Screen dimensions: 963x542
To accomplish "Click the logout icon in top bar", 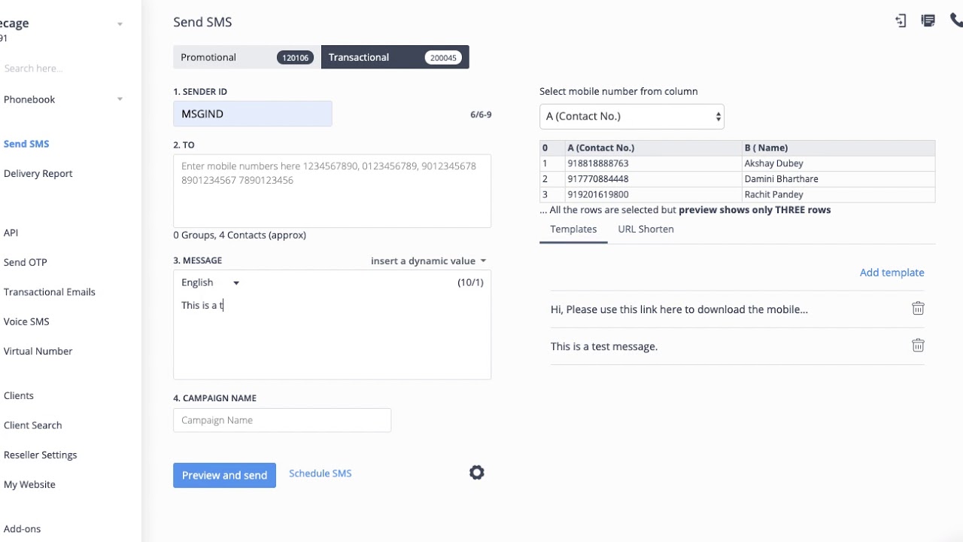I will [901, 21].
